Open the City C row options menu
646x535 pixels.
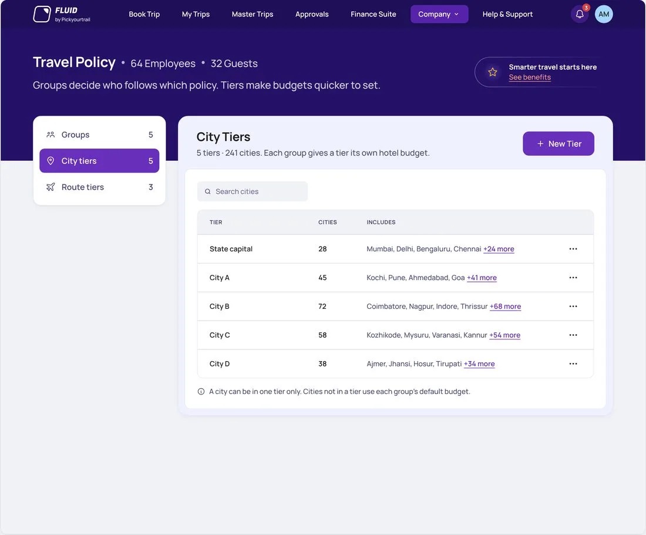tap(573, 335)
